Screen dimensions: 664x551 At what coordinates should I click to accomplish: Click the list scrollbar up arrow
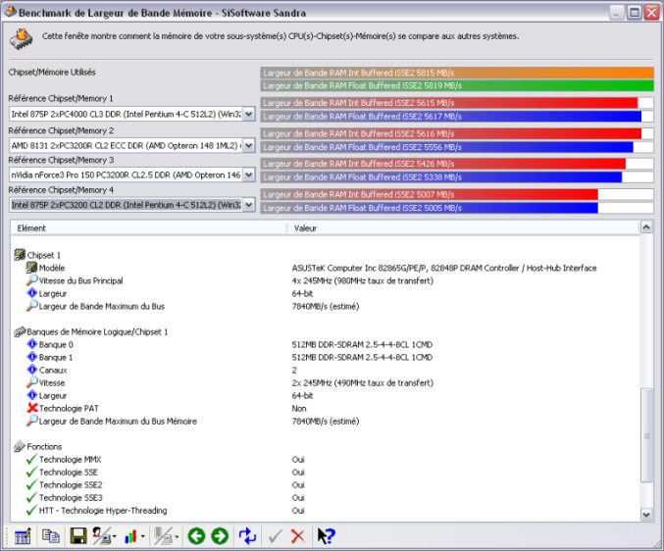(x=645, y=227)
